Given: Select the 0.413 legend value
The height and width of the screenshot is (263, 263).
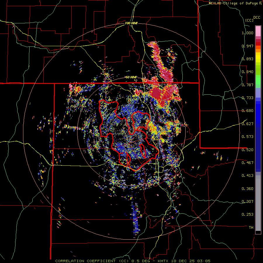Looking at the screenshot, I should [x=248, y=176].
